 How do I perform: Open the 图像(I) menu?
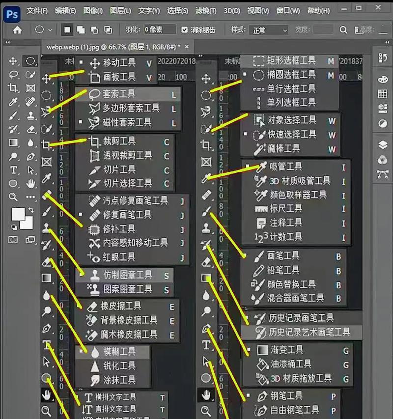(x=93, y=11)
